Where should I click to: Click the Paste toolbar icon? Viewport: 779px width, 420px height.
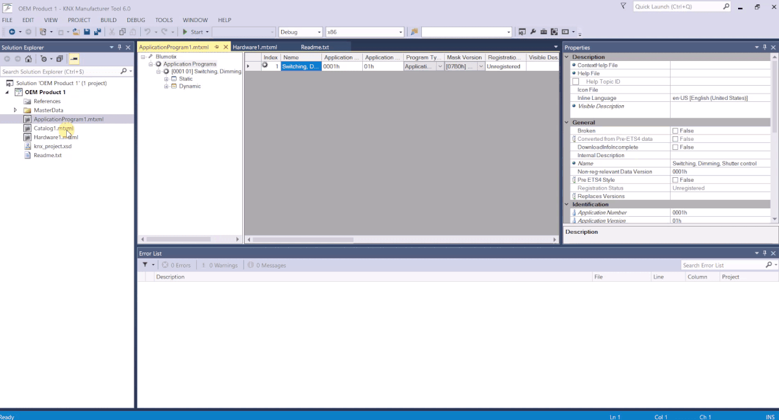click(133, 32)
